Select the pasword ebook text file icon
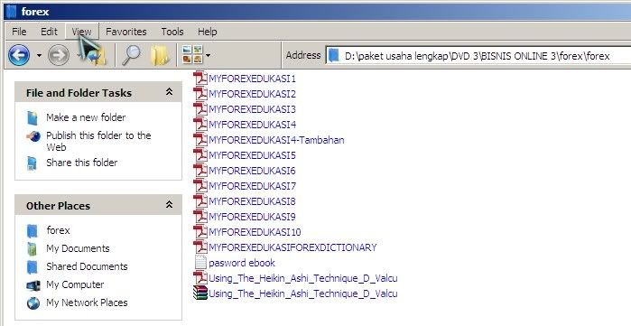631x326 pixels. tap(200, 263)
